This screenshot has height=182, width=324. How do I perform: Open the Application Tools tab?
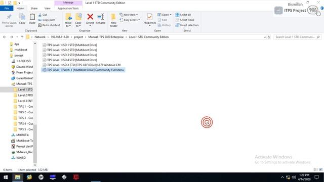click(x=68, y=9)
